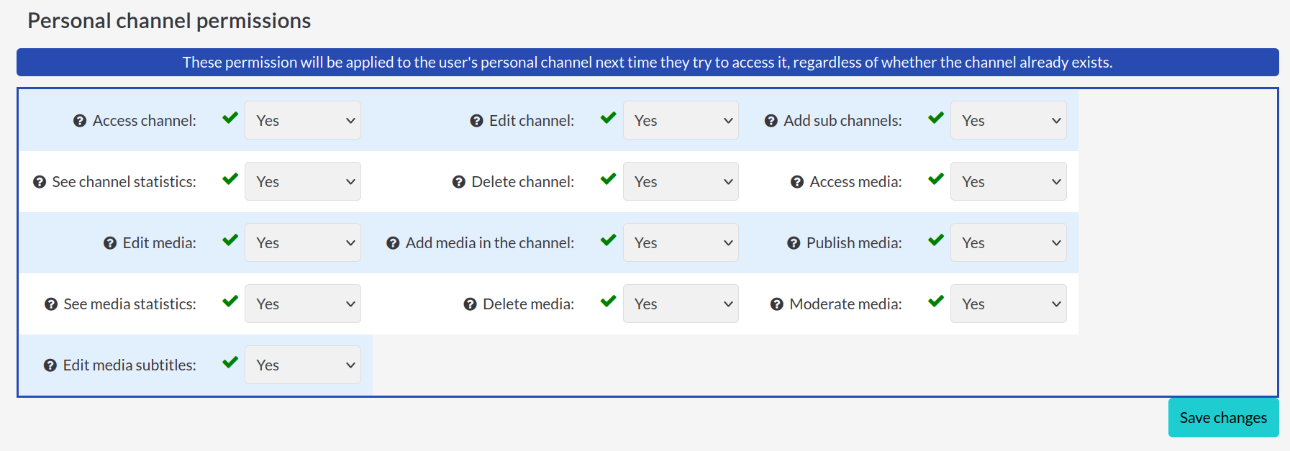Click the 'Edit channel:' label
The image size is (1290, 451).
tap(532, 121)
